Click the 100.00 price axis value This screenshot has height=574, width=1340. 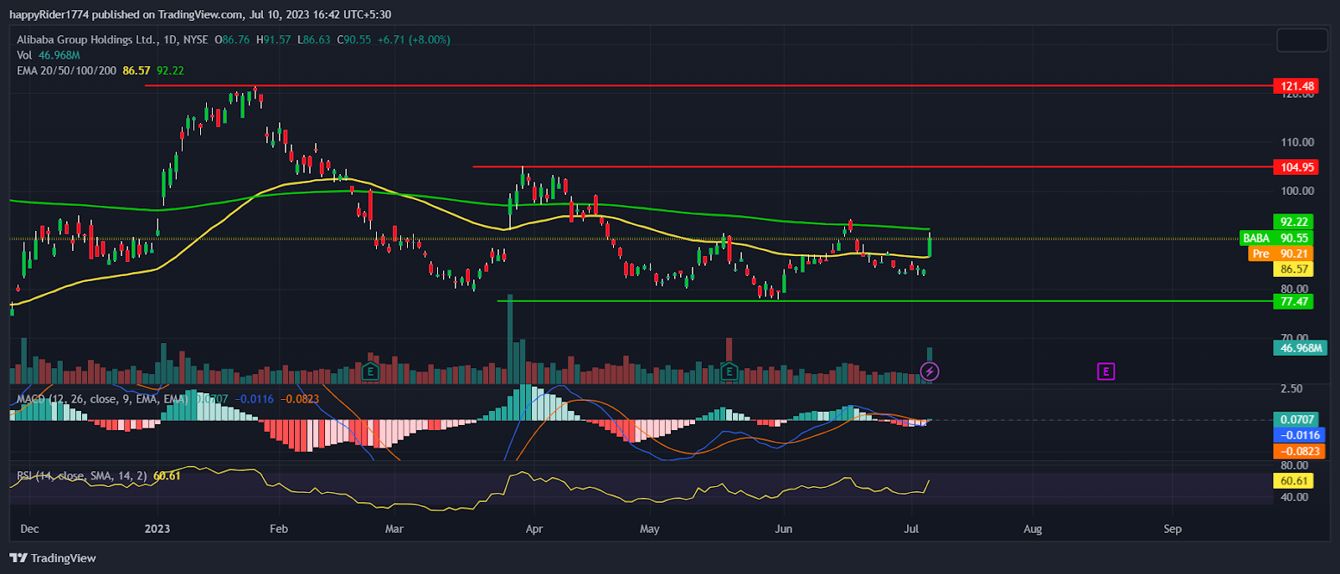point(1297,191)
